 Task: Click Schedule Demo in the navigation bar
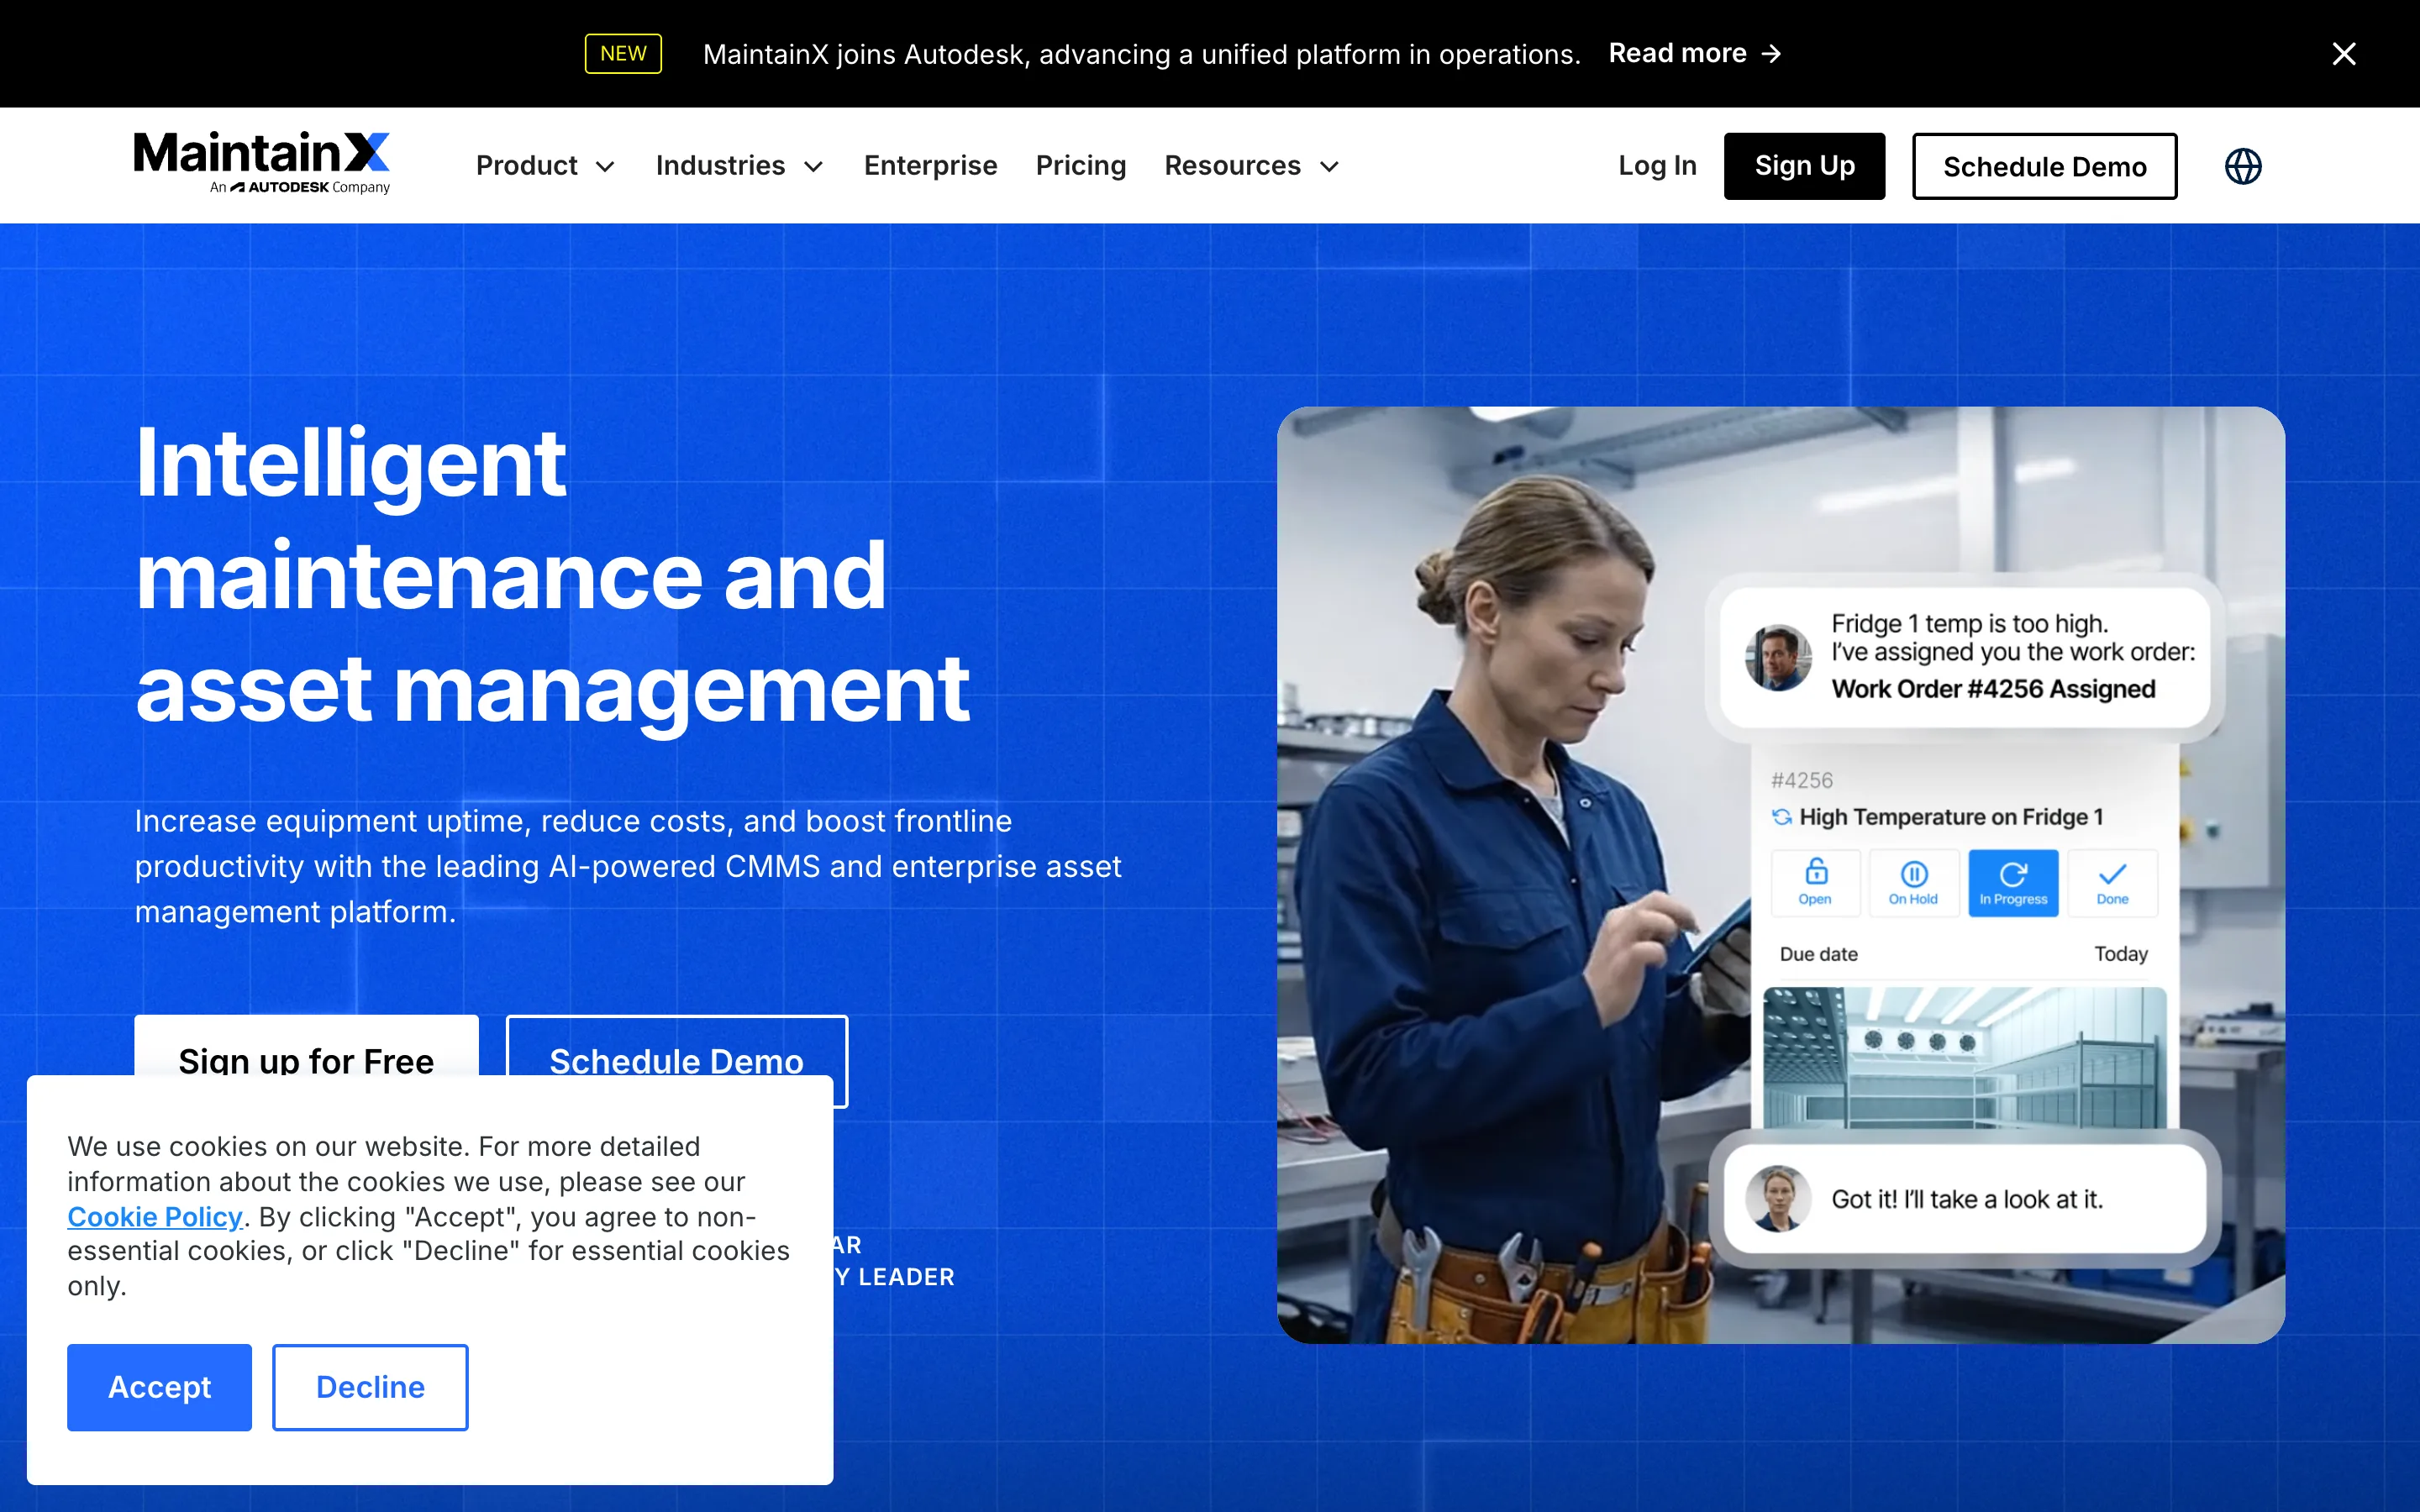(x=2044, y=166)
